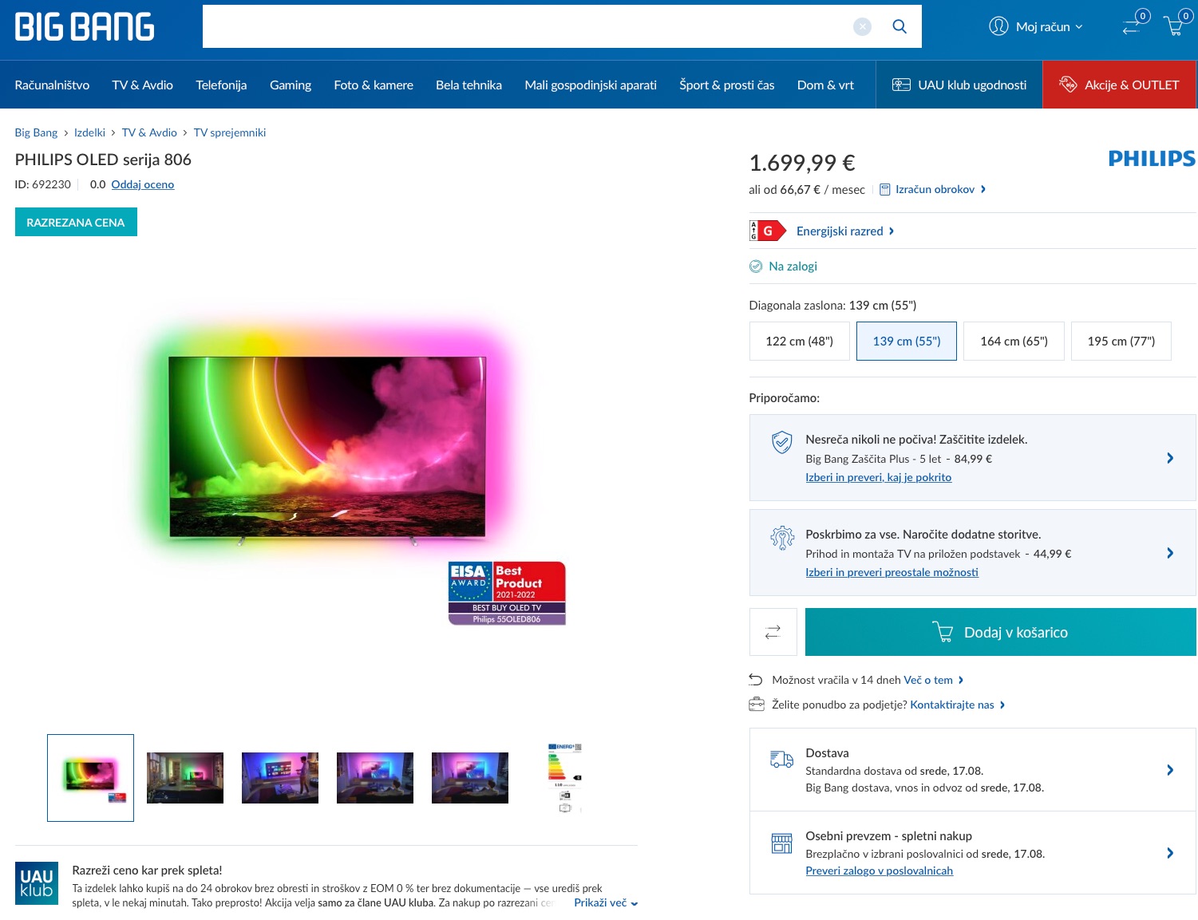Expand the Zaščitite izdelek panel chevron
This screenshot has width=1198, height=920.
pos(1170,458)
